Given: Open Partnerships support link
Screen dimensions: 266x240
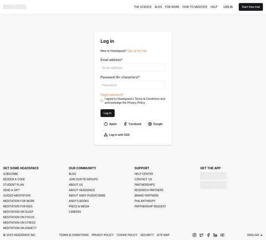Looking at the screenshot, I should (x=145, y=185).
